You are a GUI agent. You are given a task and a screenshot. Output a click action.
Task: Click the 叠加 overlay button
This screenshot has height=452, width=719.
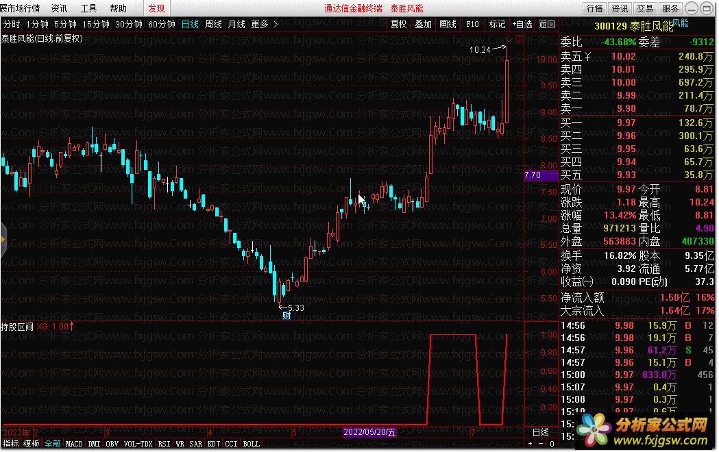(423, 24)
